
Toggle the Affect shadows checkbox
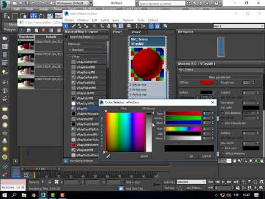[x=222, y=153]
